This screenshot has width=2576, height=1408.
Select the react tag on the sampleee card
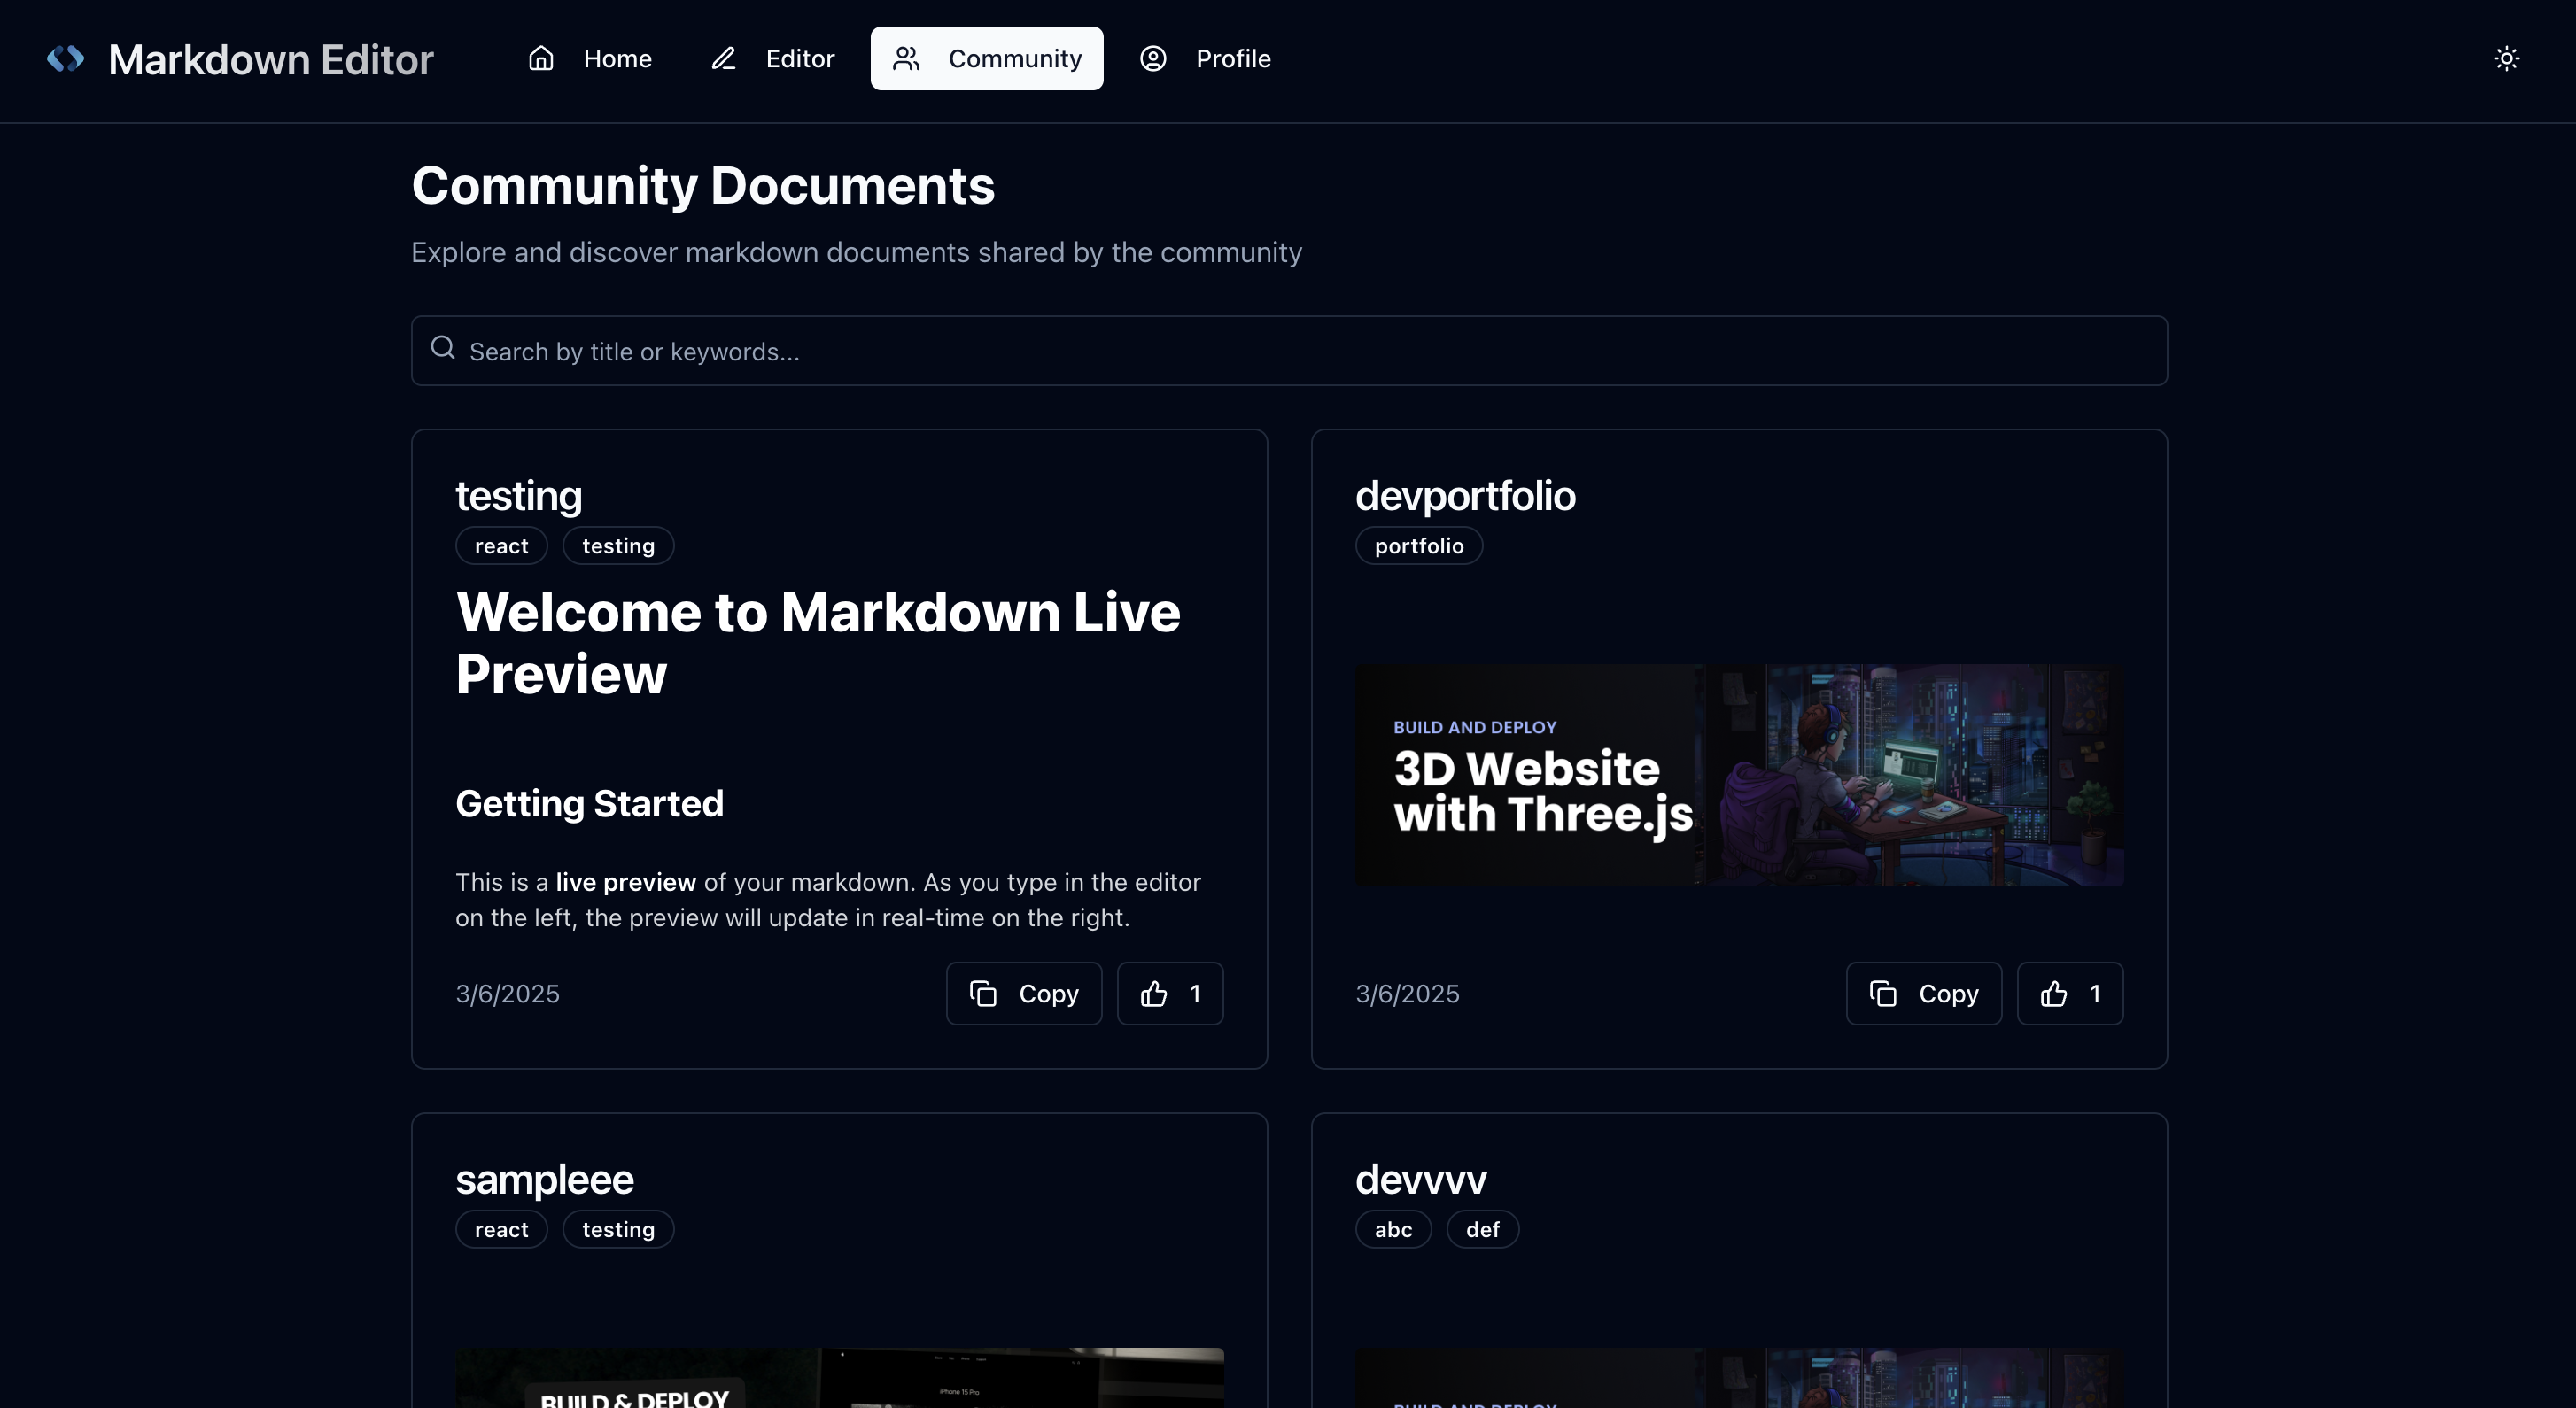pos(501,1230)
